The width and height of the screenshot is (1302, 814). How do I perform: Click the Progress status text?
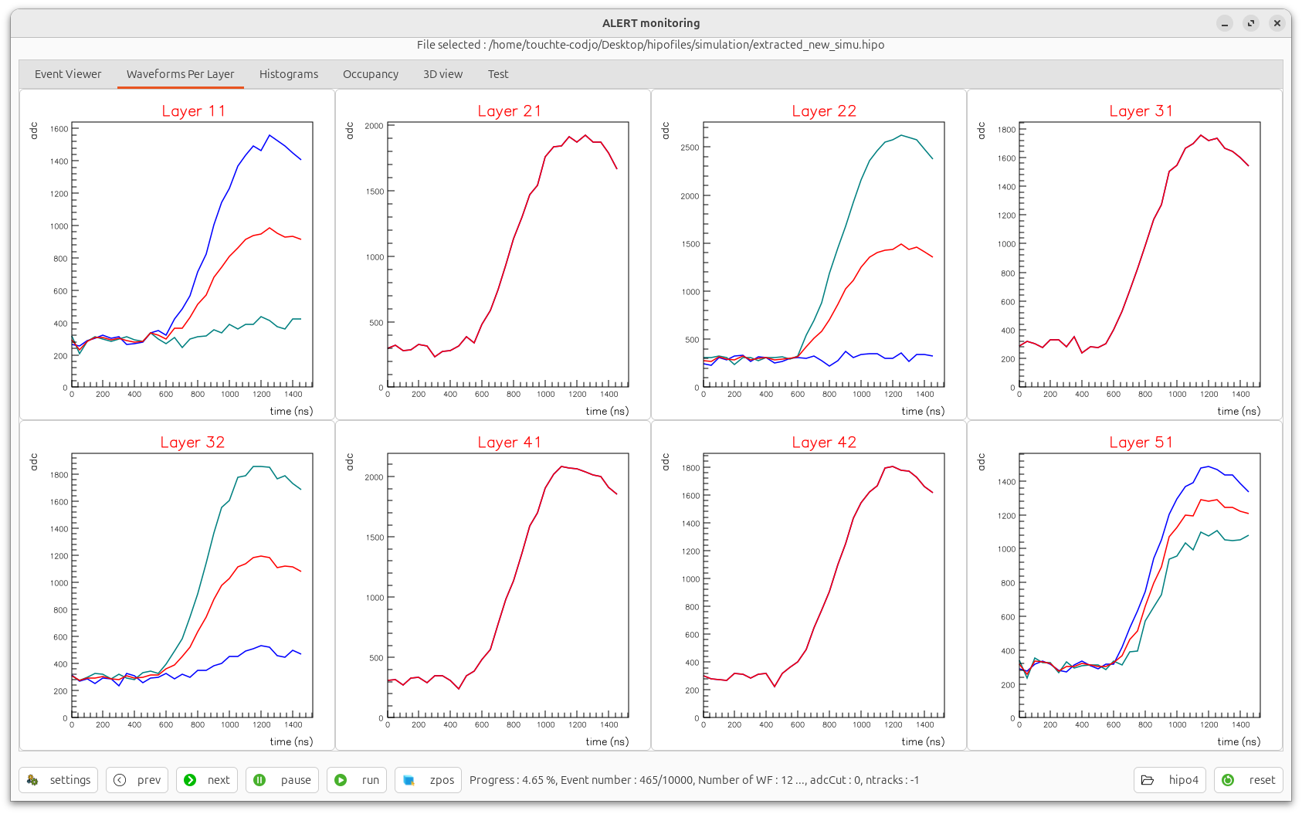coord(694,780)
